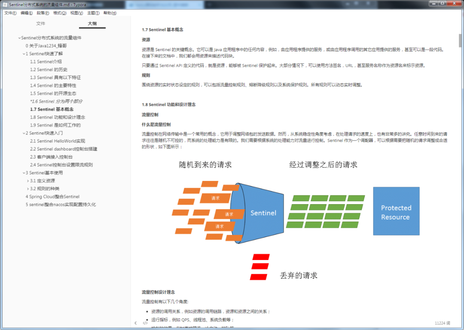
Task: Go to 5 sentinel整合nacos实现配置持久化 outline entry
Action: pyautogui.click(x=61, y=205)
